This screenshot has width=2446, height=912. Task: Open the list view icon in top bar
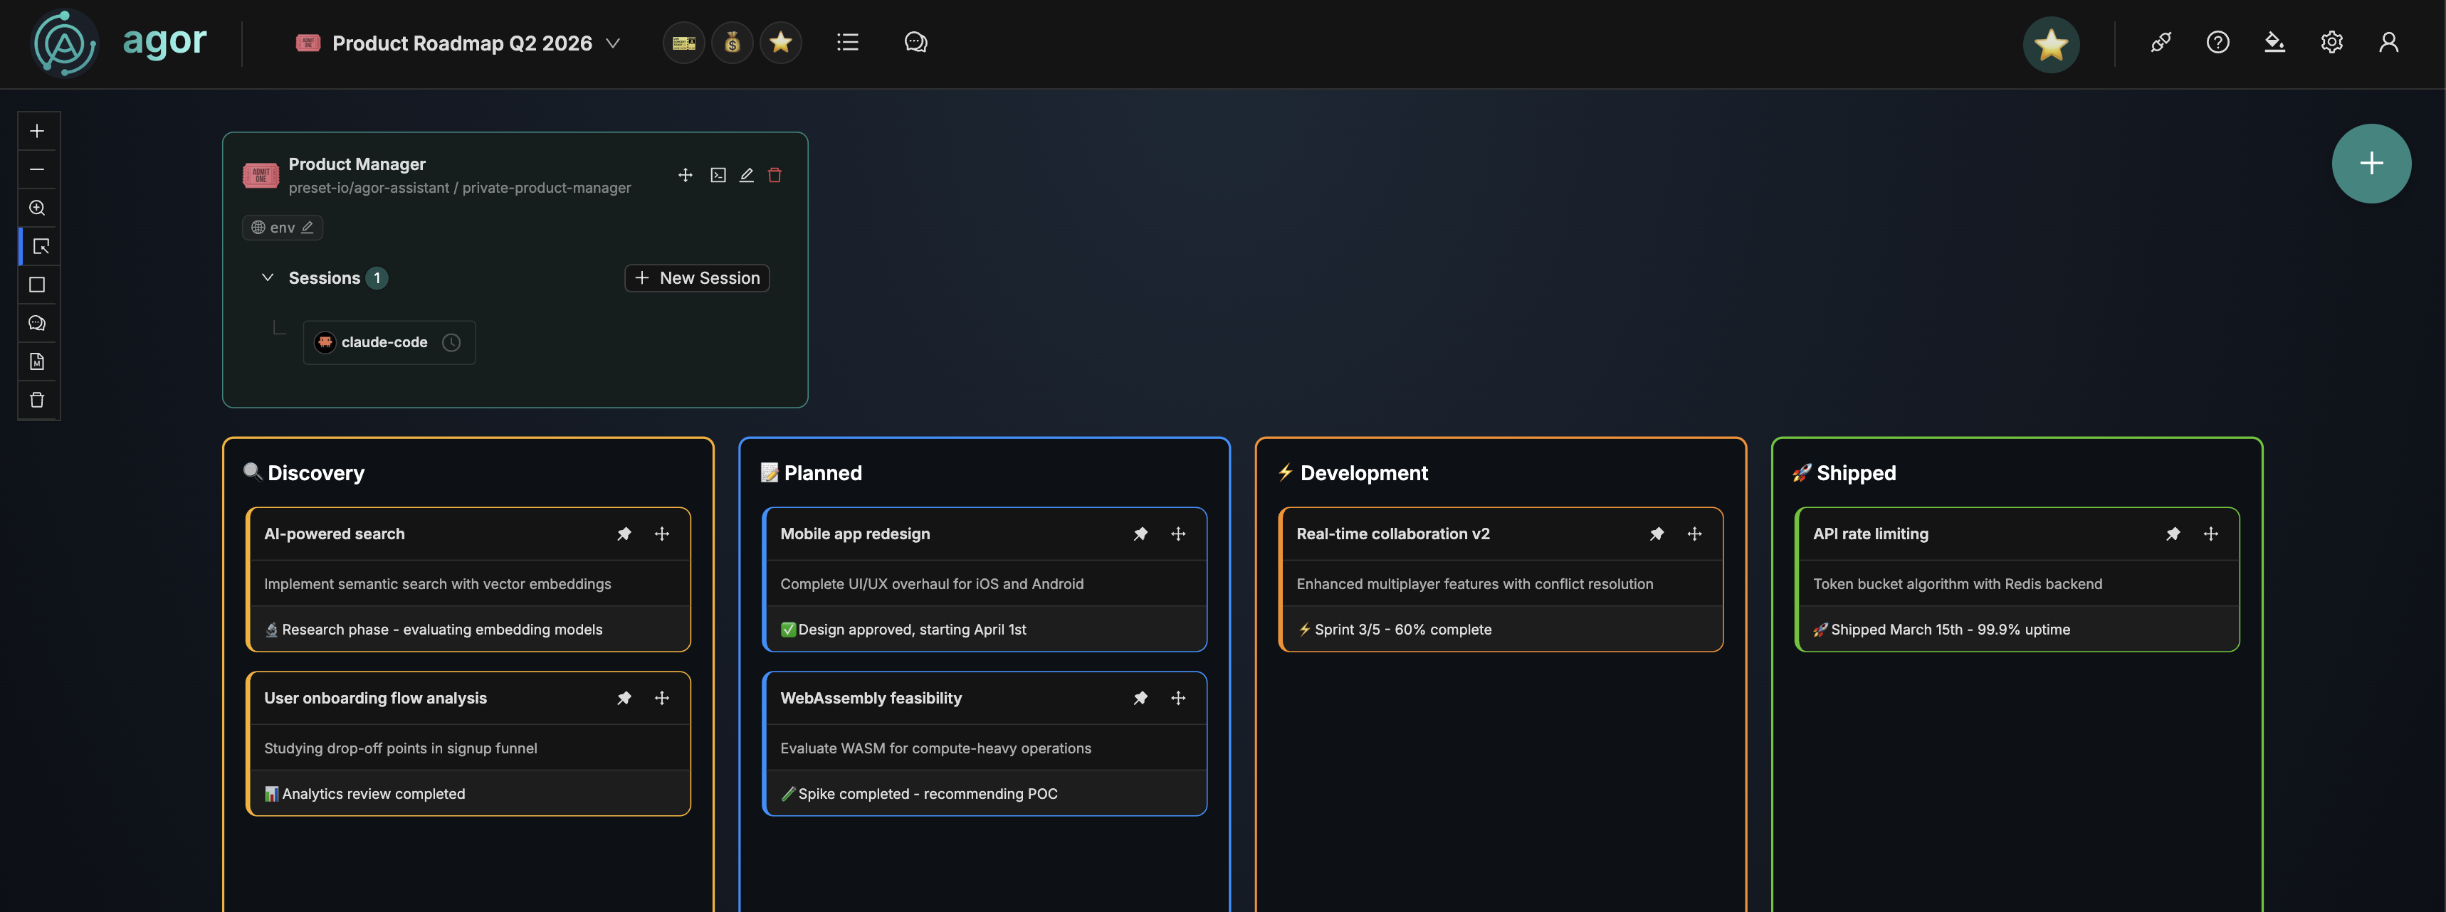pyautogui.click(x=847, y=42)
